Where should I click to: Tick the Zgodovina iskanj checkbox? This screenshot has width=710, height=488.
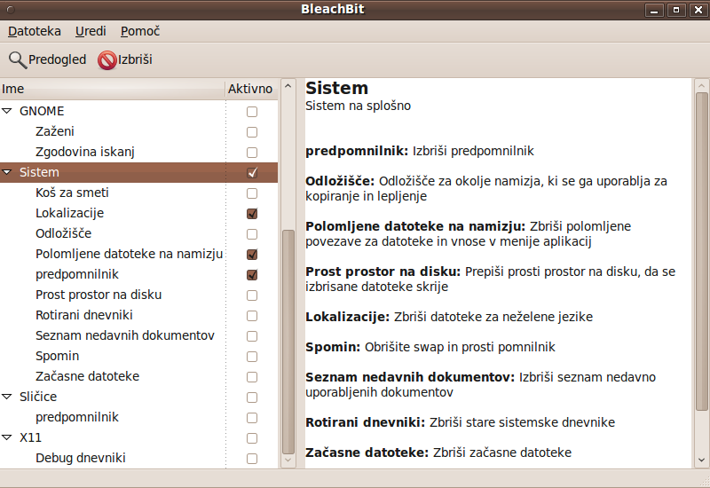coord(252,153)
